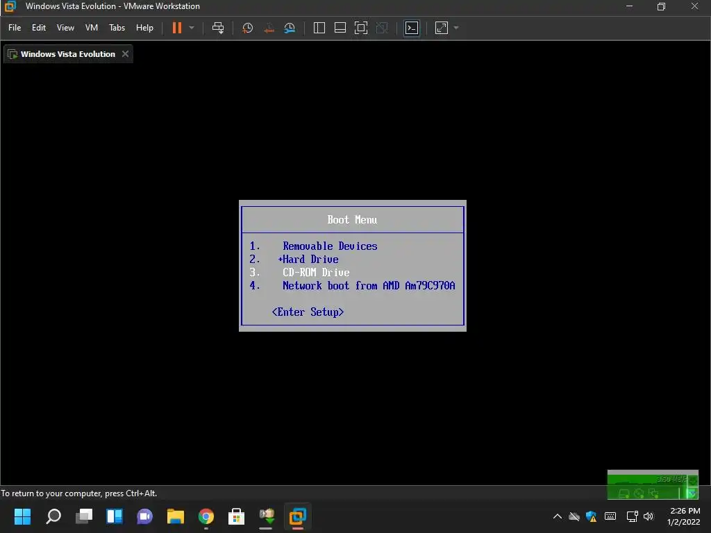The width and height of the screenshot is (711, 533).
Task: Toggle the thumbnail bar view
Action: (340, 28)
